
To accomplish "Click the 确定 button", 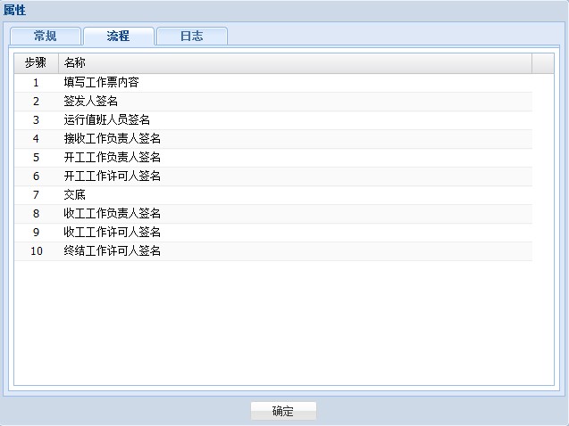I will (282, 411).
